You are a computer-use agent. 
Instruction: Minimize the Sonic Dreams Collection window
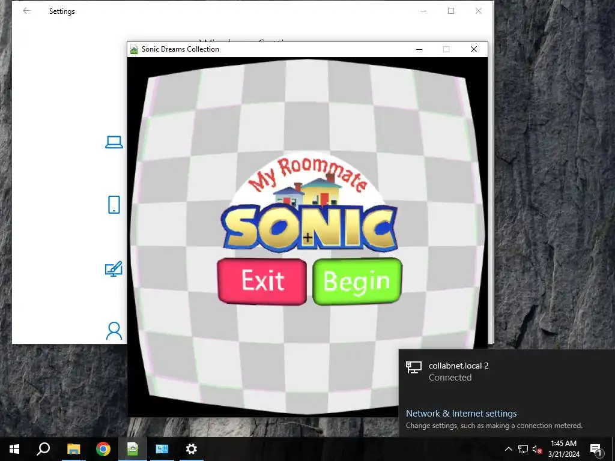coord(419,49)
